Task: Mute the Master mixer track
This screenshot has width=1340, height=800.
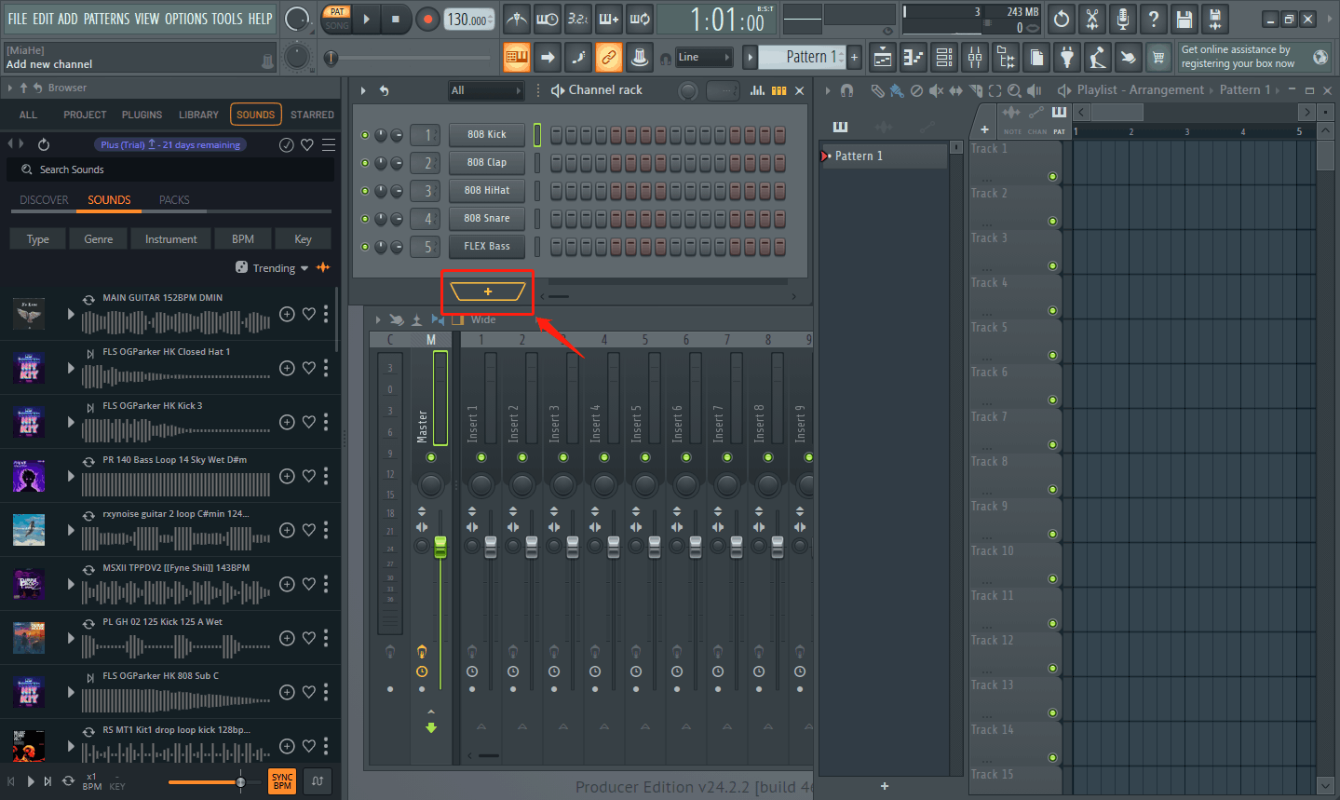Action: 431,457
